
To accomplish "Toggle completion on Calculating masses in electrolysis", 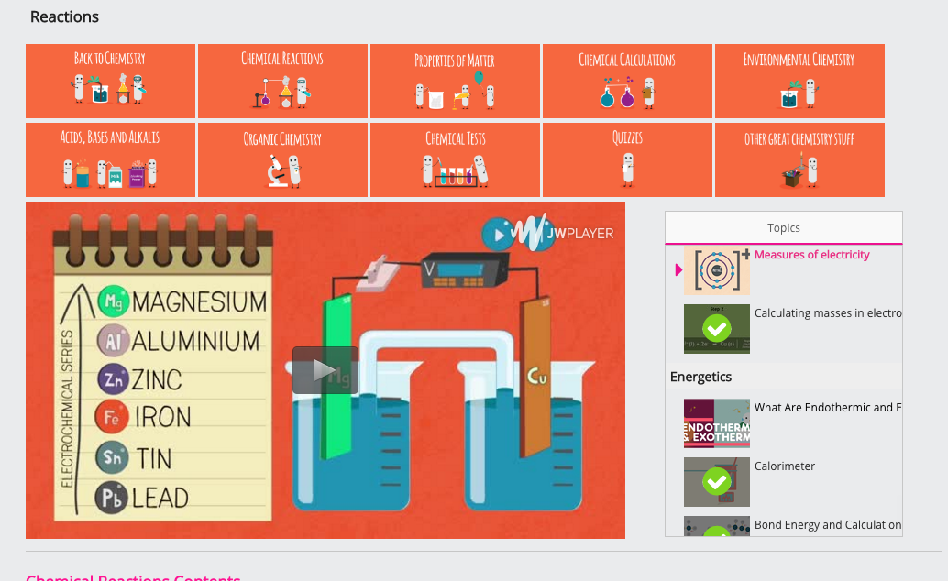I will [716, 328].
